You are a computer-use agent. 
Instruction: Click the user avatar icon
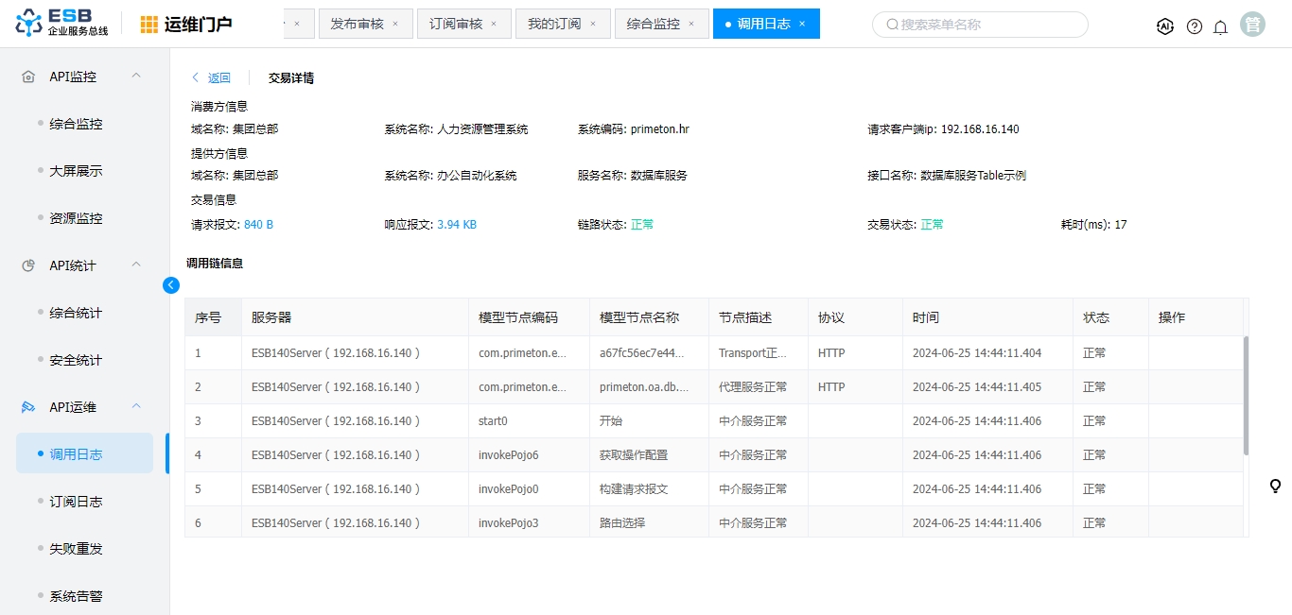pos(1253,26)
